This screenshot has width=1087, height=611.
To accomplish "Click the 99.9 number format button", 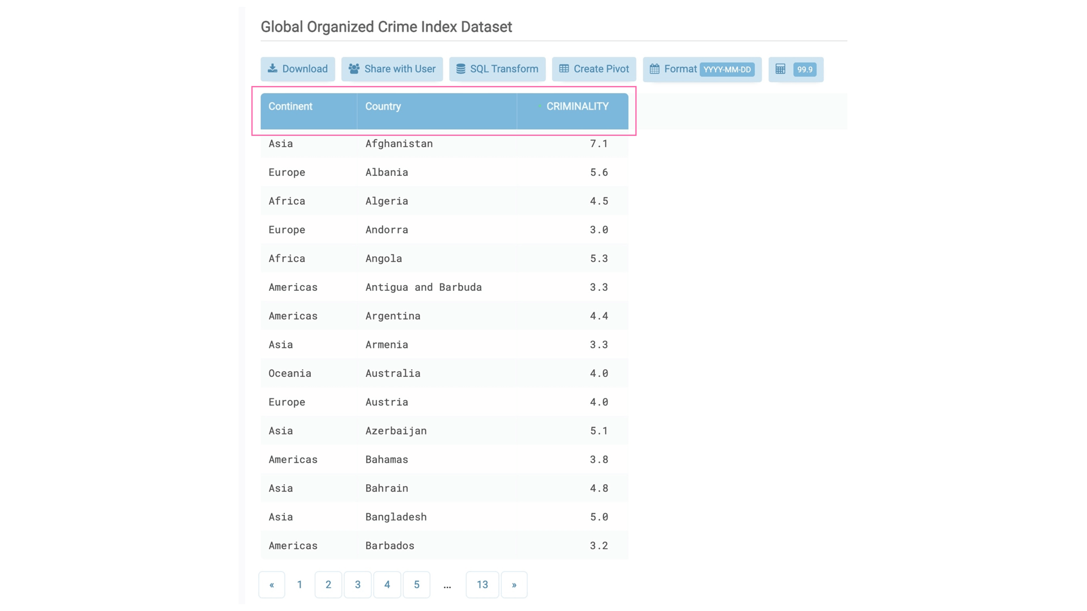I will 796,69.
